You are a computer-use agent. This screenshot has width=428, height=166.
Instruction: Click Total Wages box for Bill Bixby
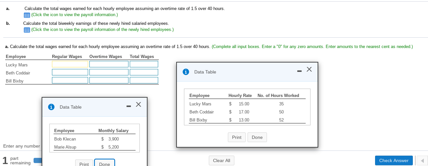144,80
